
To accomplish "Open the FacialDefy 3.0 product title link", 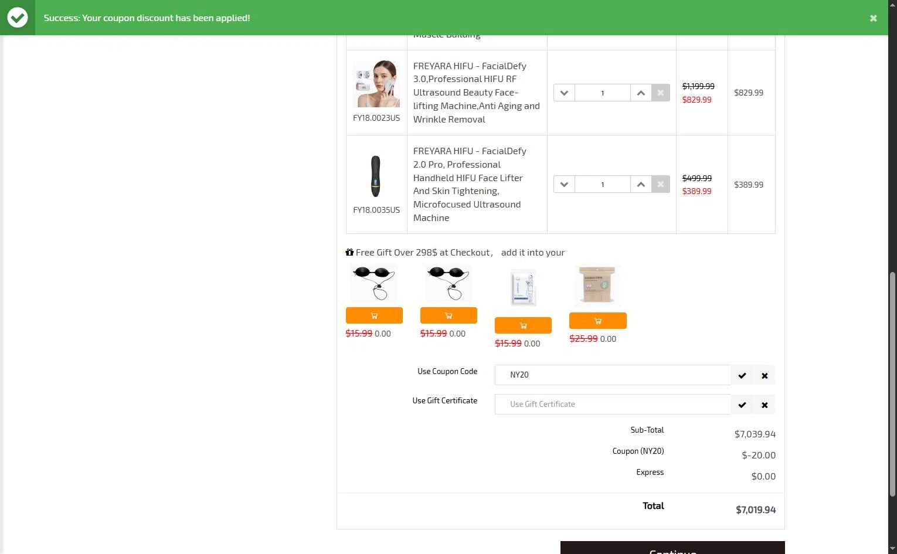I will tap(477, 93).
